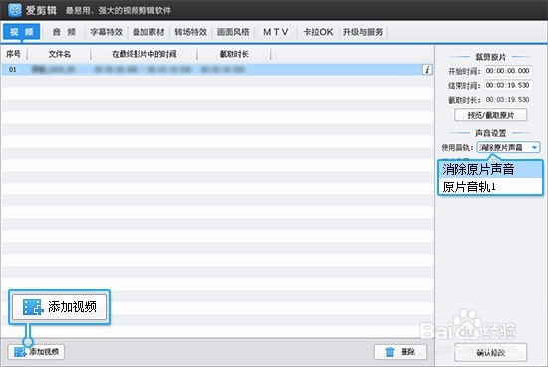
Task: Select video row 01 in the list
Action: pyautogui.click(x=217, y=69)
